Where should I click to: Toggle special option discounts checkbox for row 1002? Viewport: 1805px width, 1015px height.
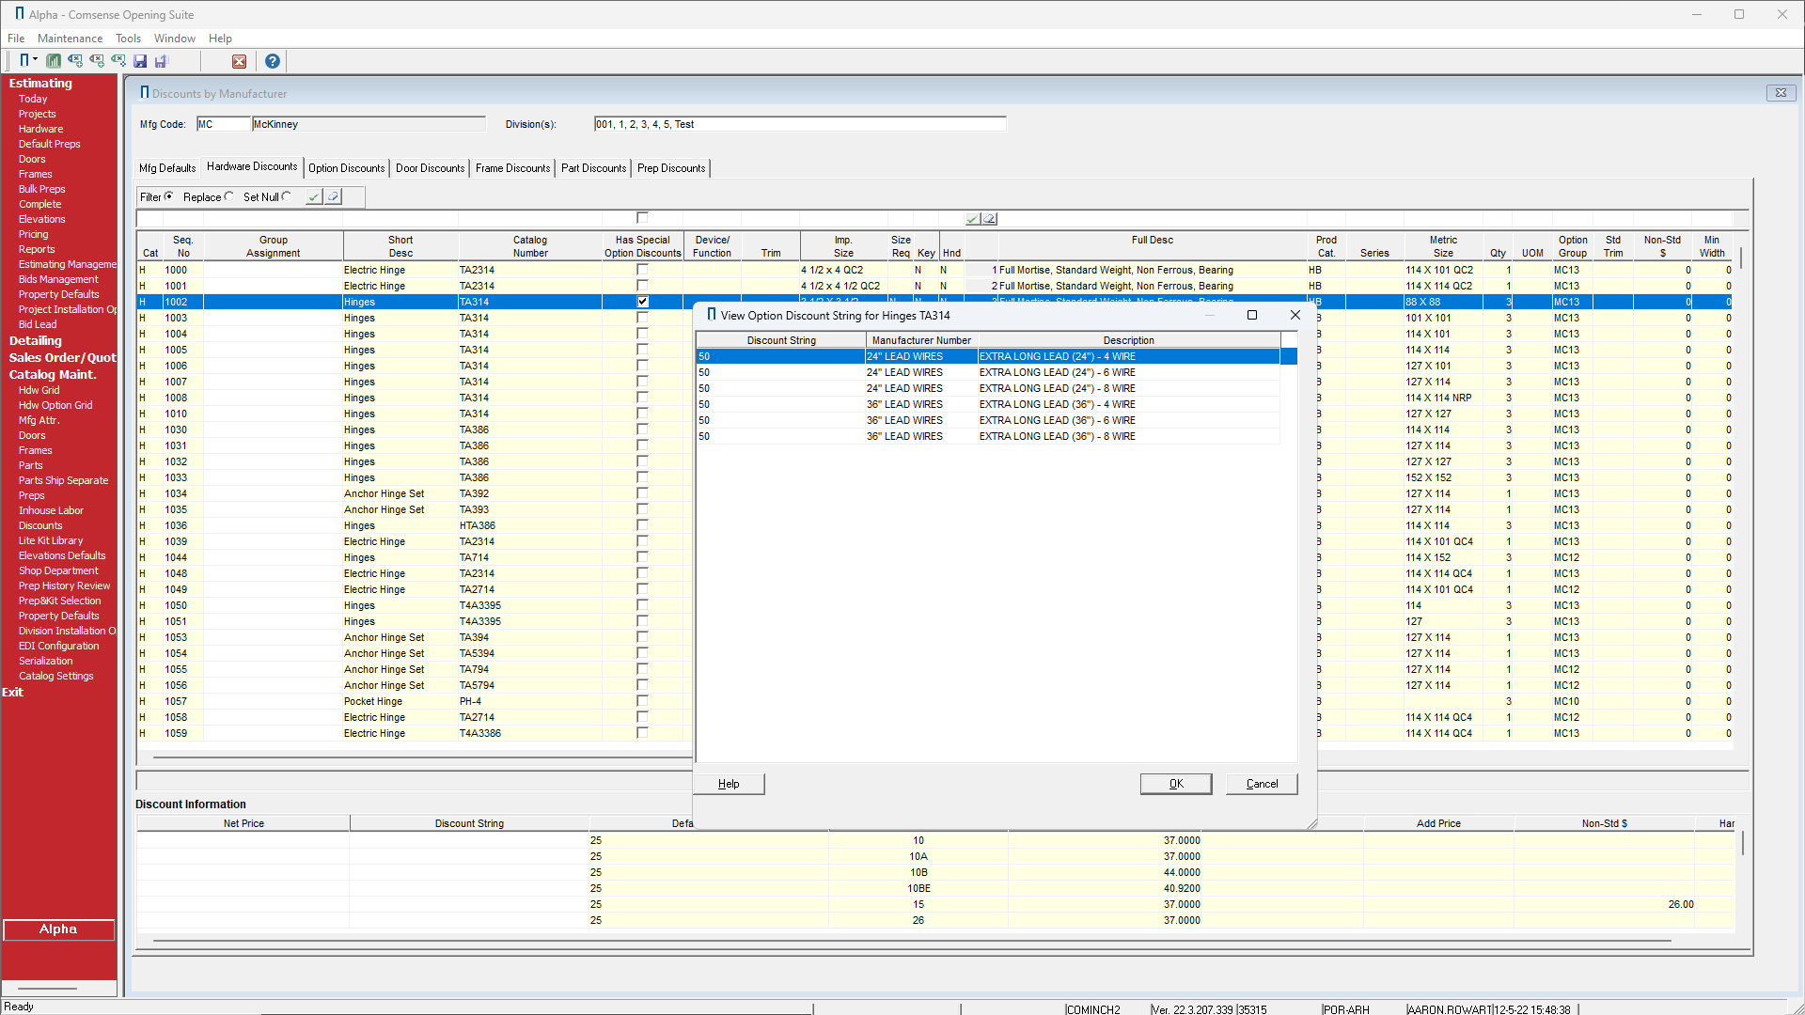coord(642,302)
